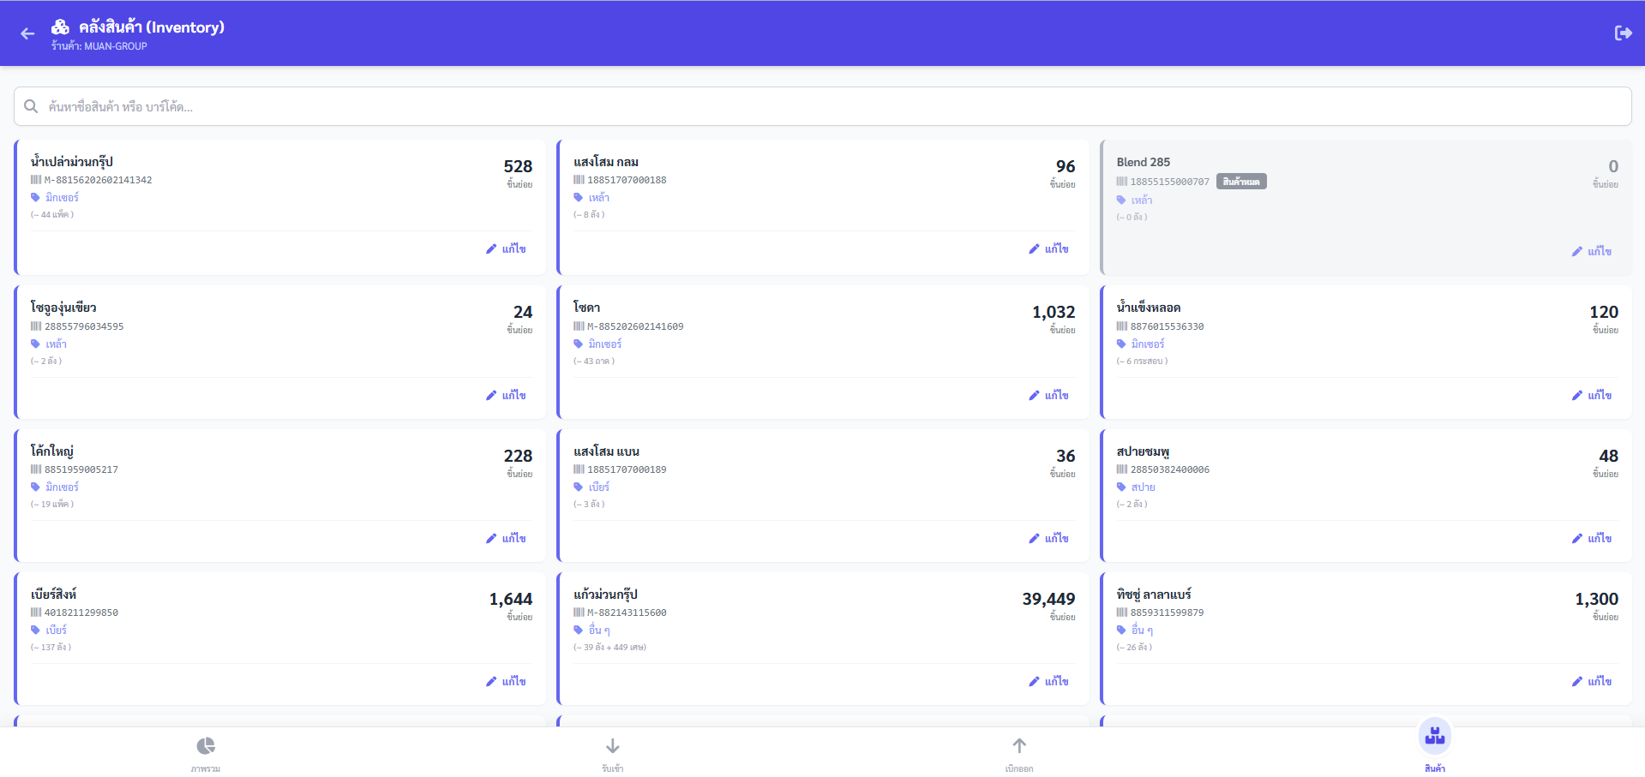Click the product name เบียร์สิงห์
The width and height of the screenshot is (1645, 777).
(53, 595)
